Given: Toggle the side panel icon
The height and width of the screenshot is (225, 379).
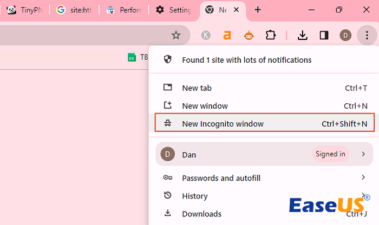Looking at the screenshot, I should (x=324, y=35).
